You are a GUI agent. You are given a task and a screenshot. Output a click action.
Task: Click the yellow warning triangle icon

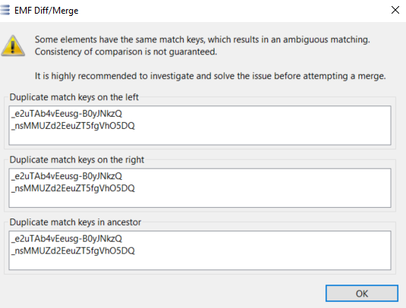(x=13, y=46)
